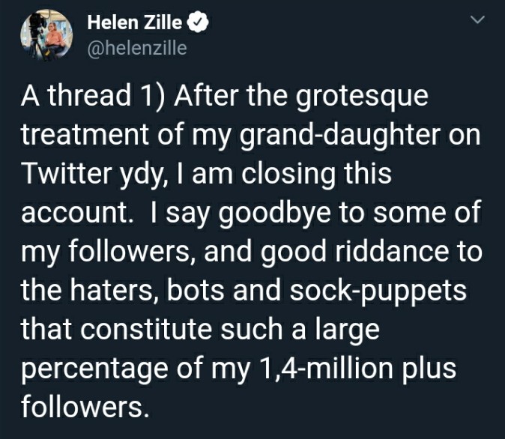505x439 pixels.
Task: Click the word 'sock-puppets' in tweet
Action: pyautogui.click(x=378, y=291)
